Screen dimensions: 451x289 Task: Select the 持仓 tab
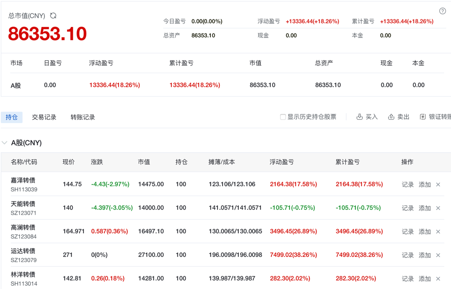[12, 117]
